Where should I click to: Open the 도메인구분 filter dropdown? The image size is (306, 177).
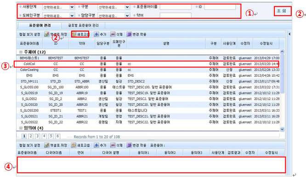pyautogui.click(x=72, y=16)
